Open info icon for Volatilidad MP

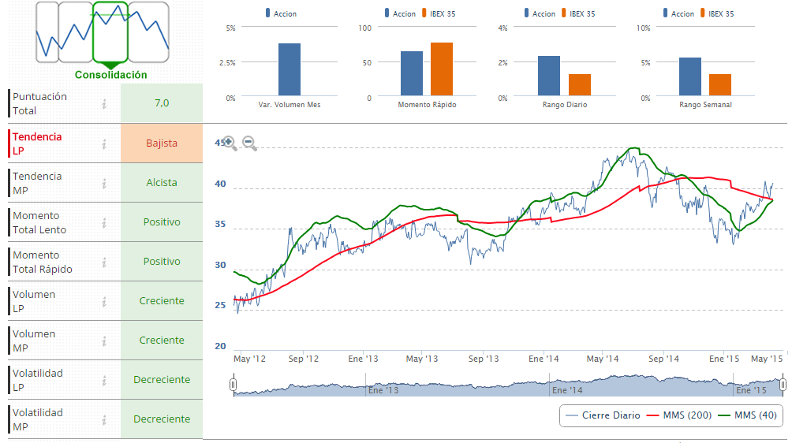(103, 419)
